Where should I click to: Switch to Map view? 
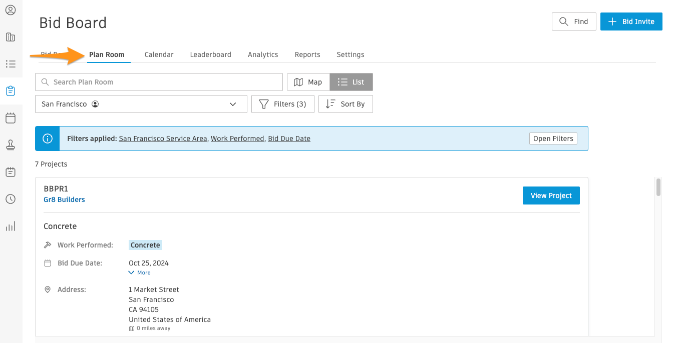pyautogui.click(x=308, y=81)
